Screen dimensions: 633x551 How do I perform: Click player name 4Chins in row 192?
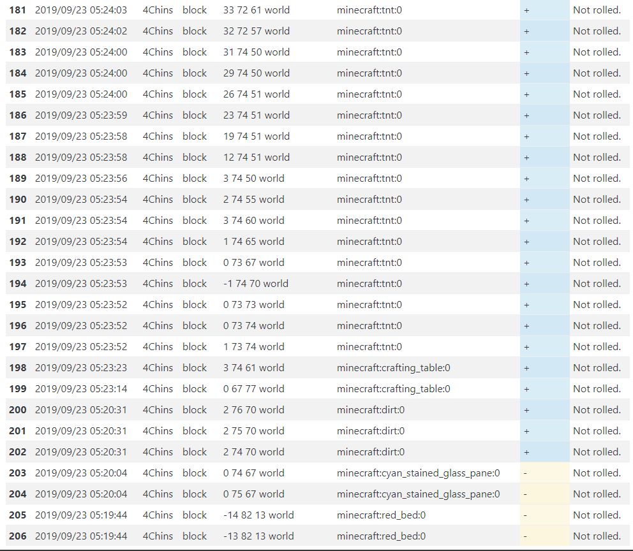pyautogui.click(x=158, y=241)
